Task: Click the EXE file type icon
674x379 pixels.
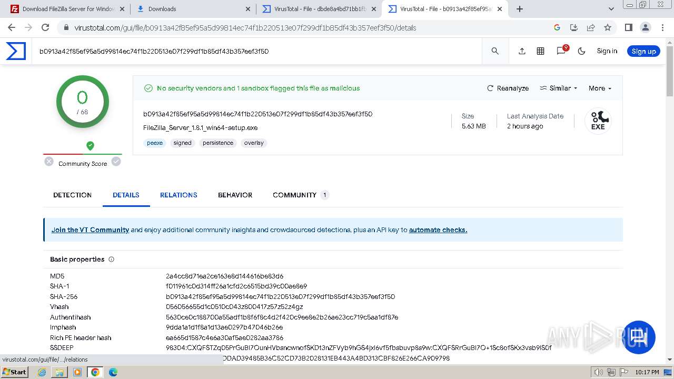Action: coord(598,121)
